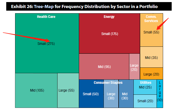Select the Consumer Staples Small (50) tile
Viewport: 180px width, 110px height.
pos(91,94)
